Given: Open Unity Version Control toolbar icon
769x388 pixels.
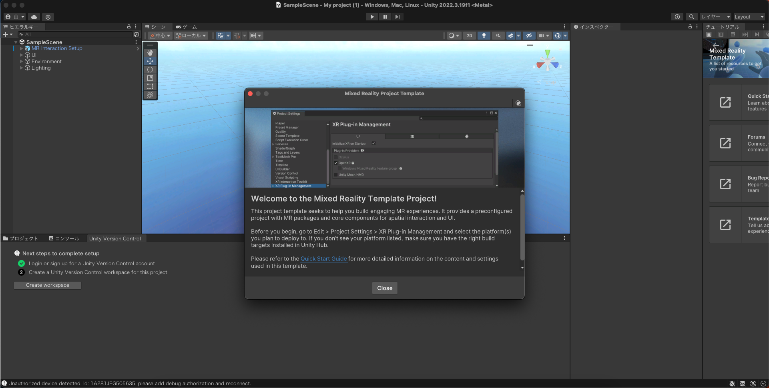Looking at the screenshot, I should (48, 17).
